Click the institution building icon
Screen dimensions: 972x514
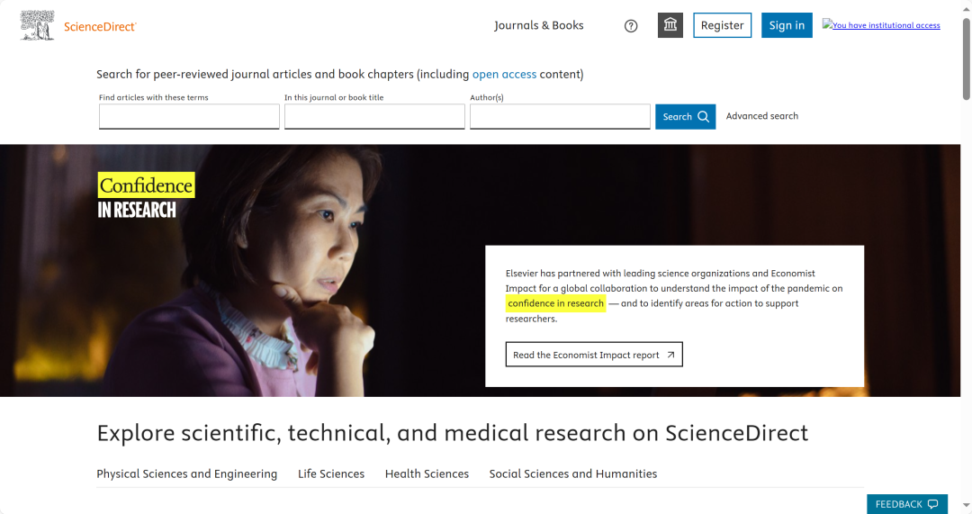[670, 25]
